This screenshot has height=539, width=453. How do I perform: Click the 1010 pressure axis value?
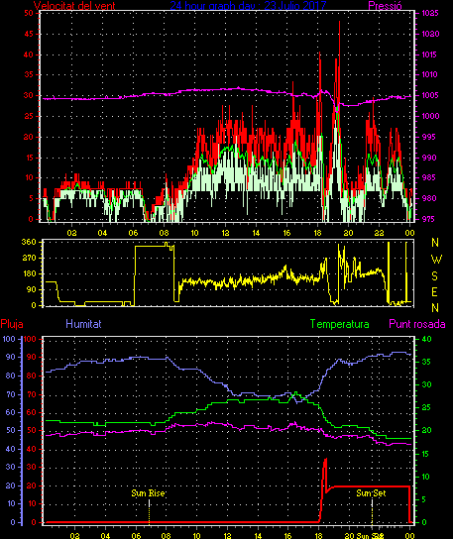tap(430, 74)
